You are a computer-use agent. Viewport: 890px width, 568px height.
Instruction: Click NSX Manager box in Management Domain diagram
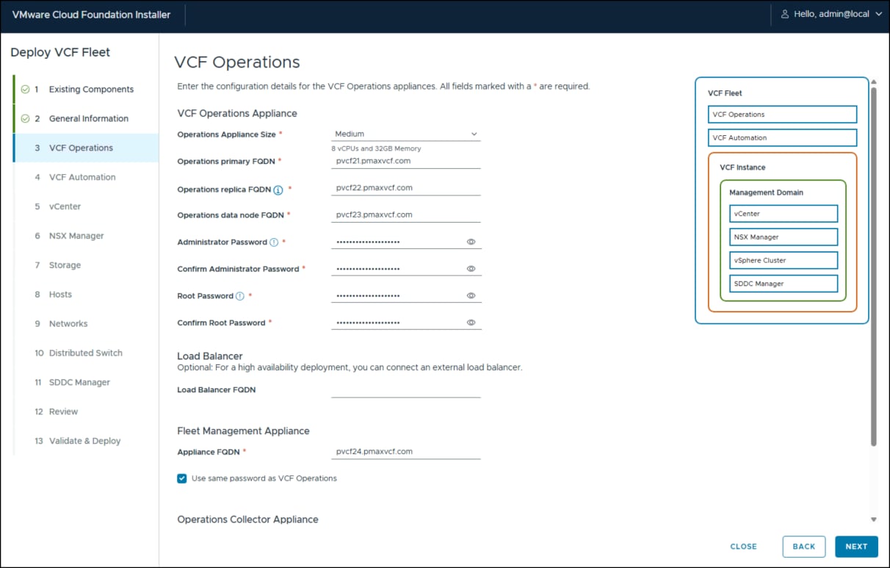click(784, 237)
